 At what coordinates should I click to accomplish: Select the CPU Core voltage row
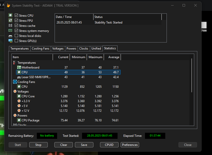[x=68, y=96]
